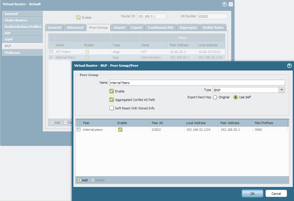
Task: Click Cancel to dismiss dialog
Action: [276, 193]
